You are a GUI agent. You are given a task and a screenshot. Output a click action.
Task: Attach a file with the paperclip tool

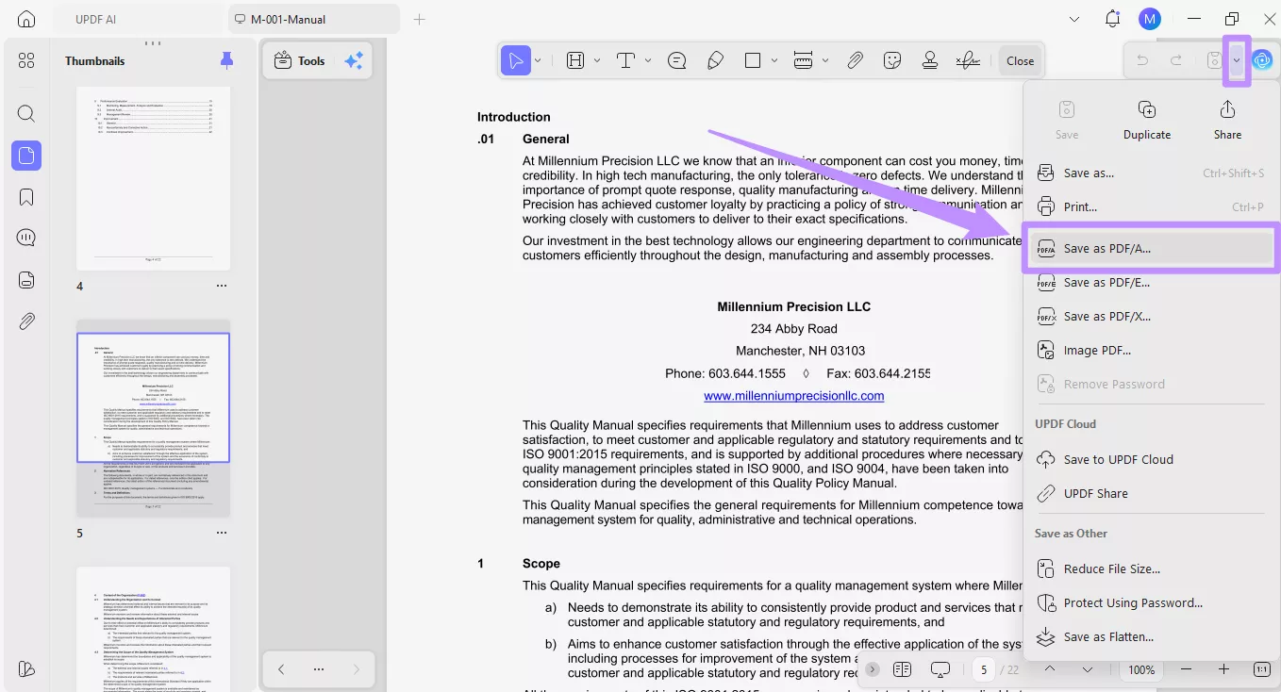tap(855, 59)
